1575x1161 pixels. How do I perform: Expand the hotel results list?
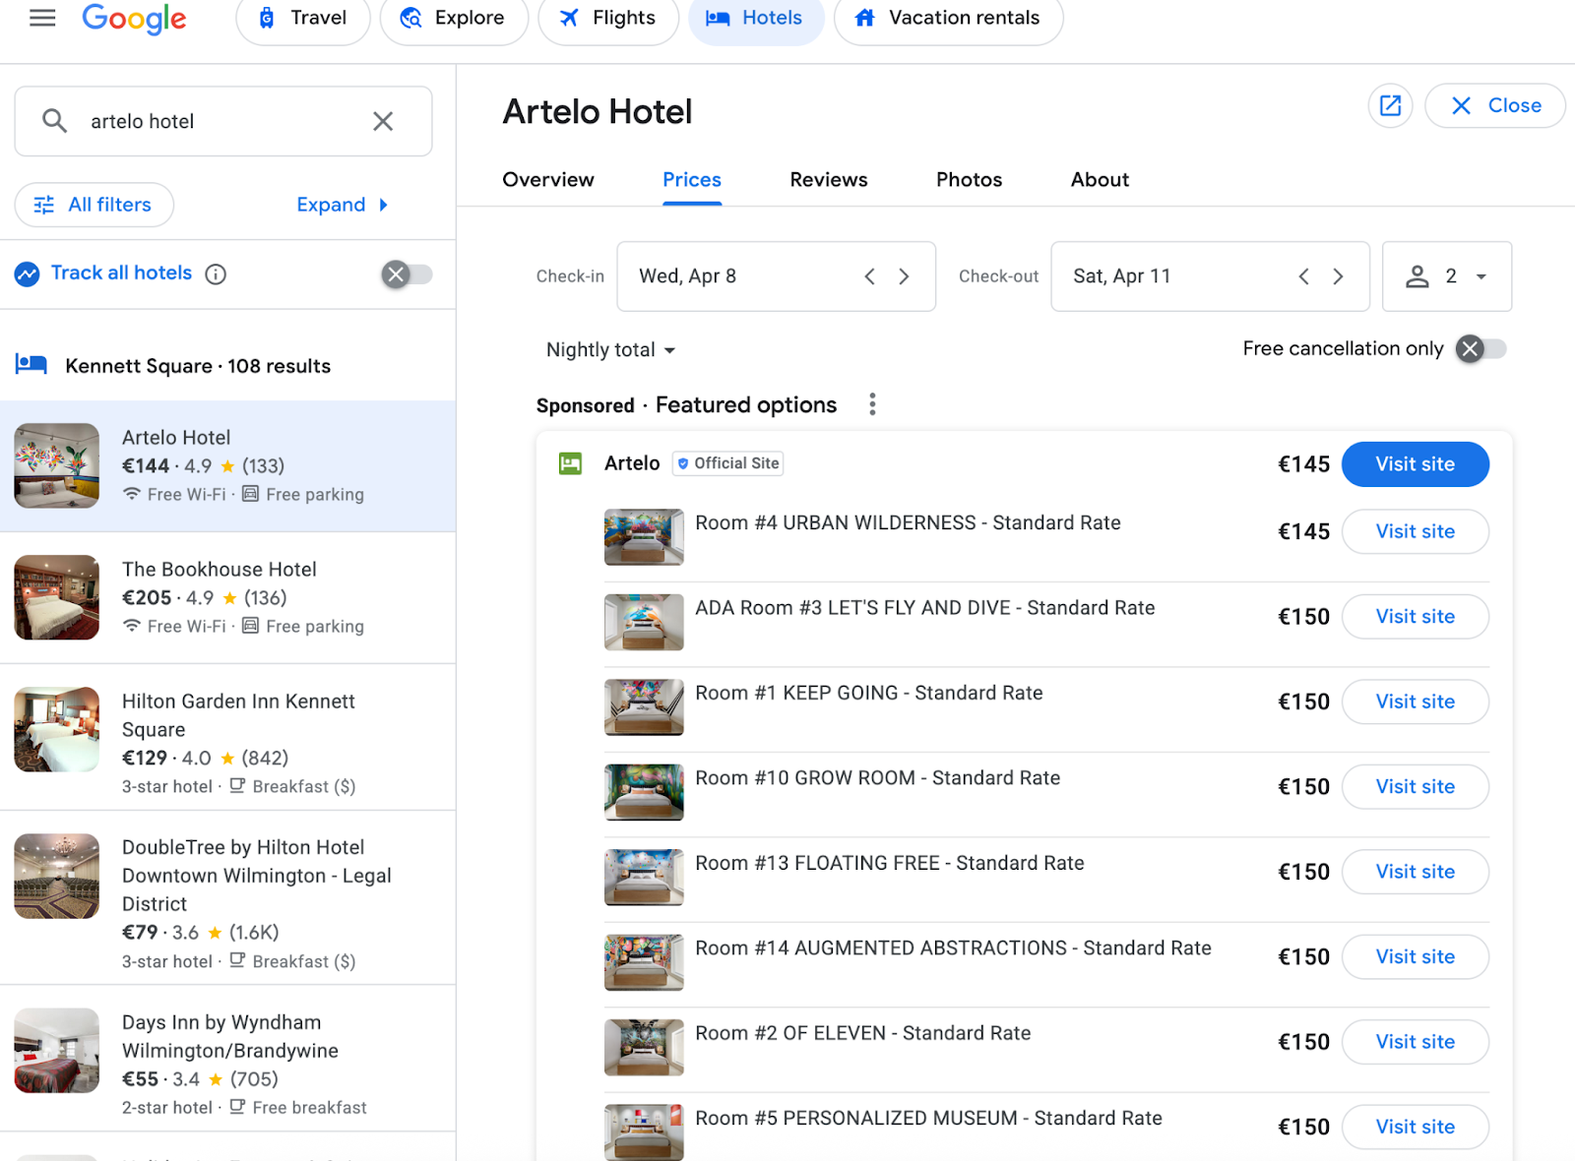click(342, 205)
